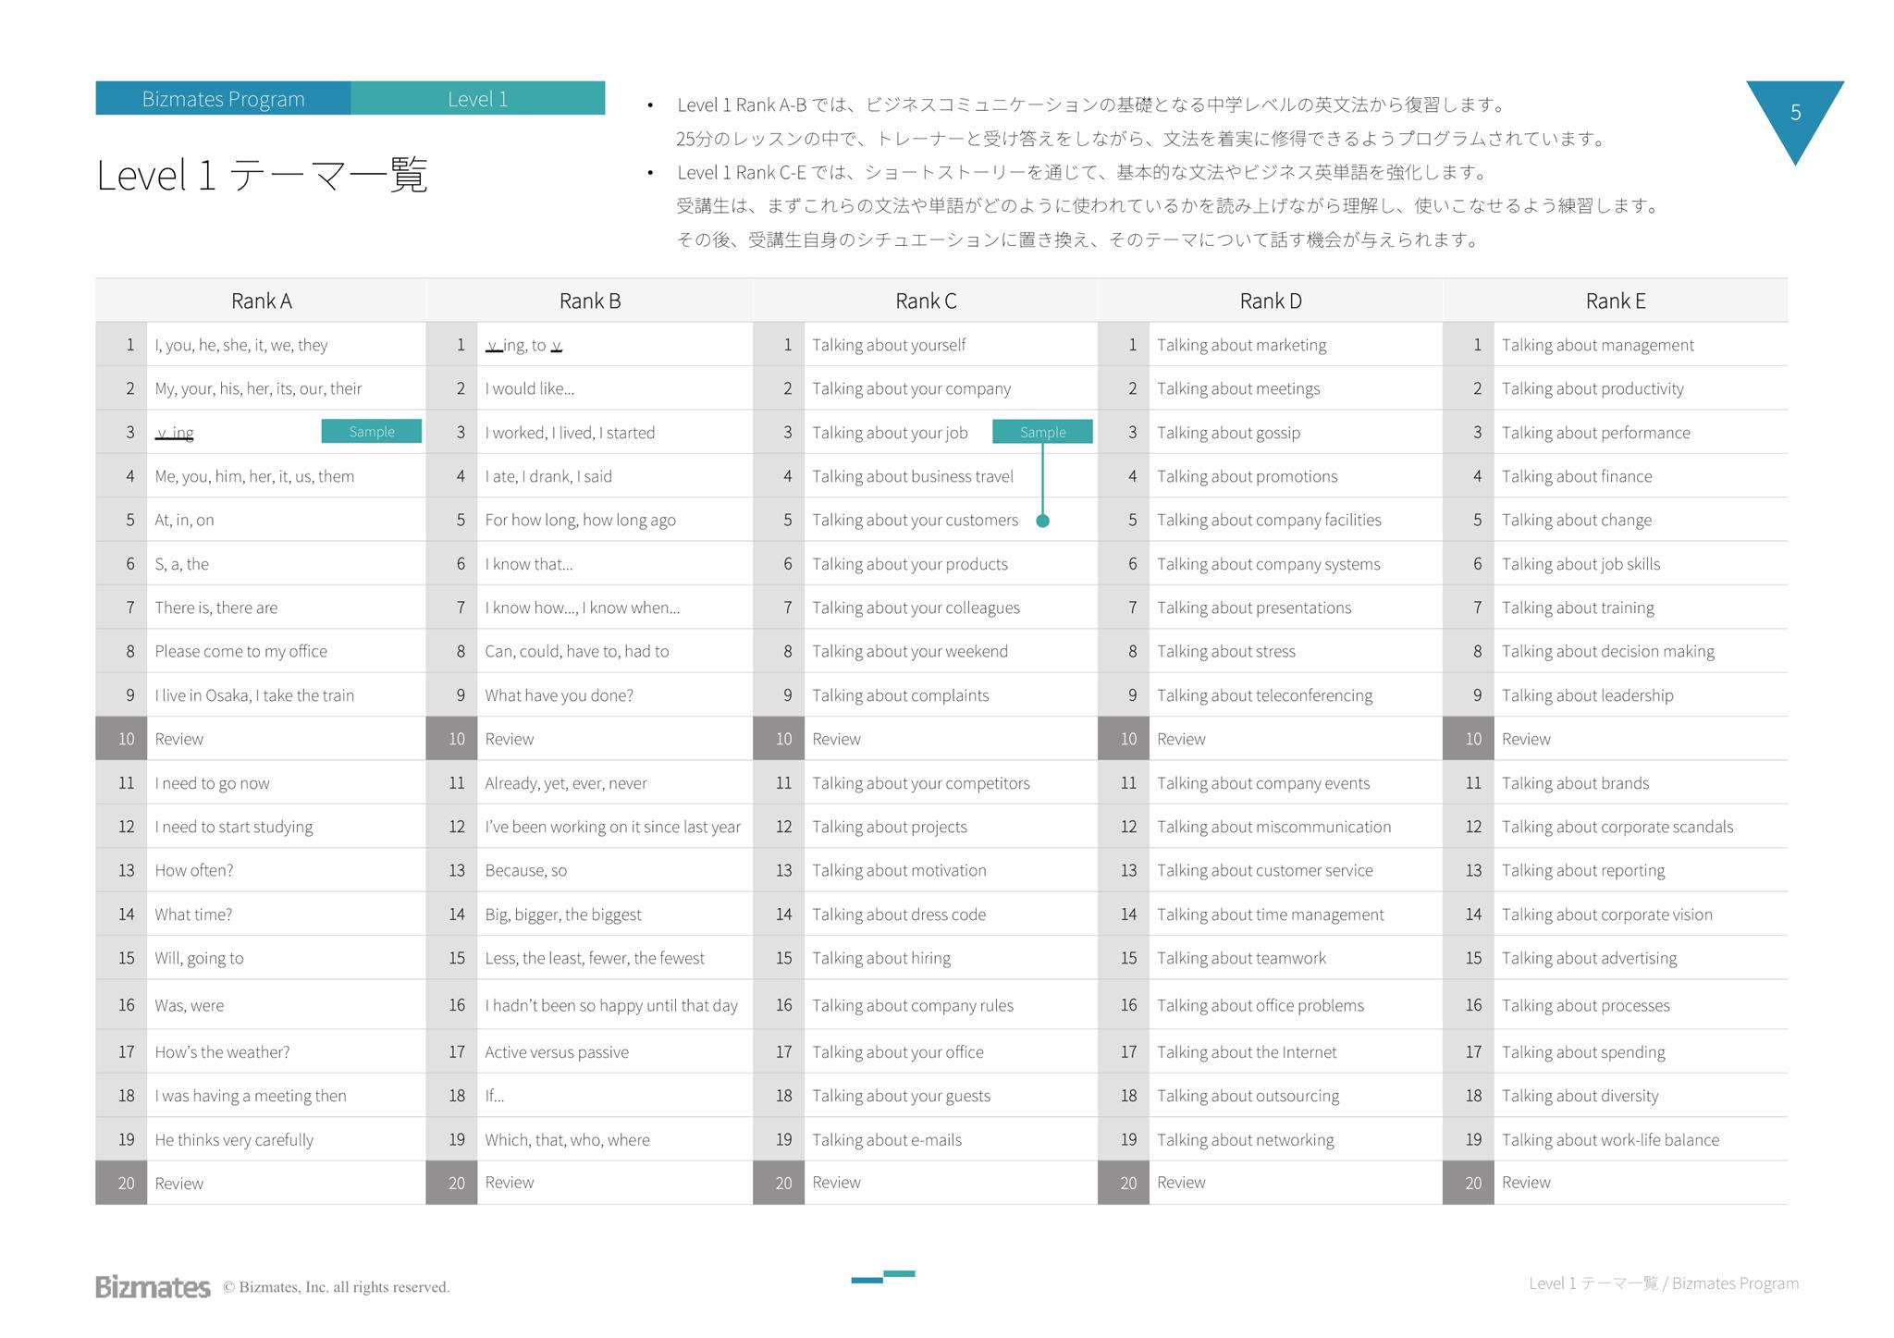Click Talking about gossip in Rank D
Image resolution: width=1894 pixels, height=1338 pixels.
[1228, 433]
